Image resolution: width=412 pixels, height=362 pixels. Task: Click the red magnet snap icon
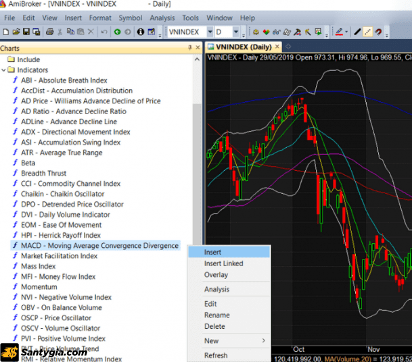pos(378,32)
